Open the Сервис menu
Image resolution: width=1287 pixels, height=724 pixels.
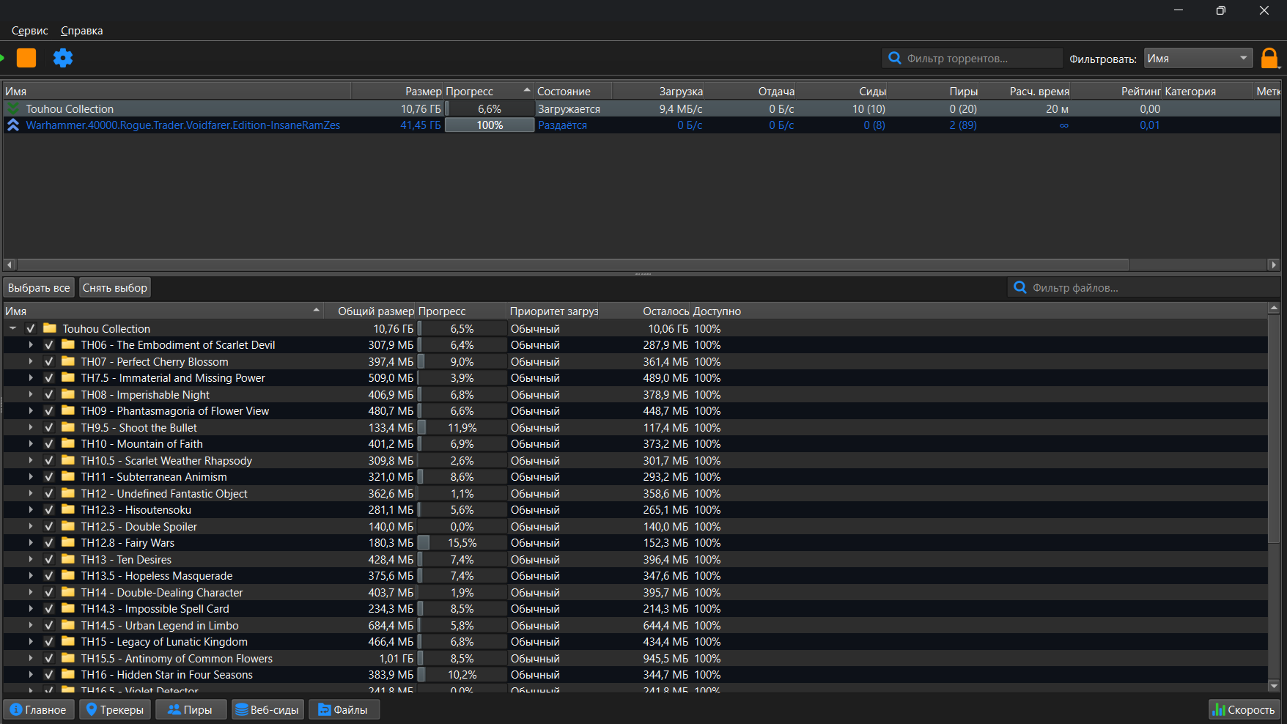[30, 31]
